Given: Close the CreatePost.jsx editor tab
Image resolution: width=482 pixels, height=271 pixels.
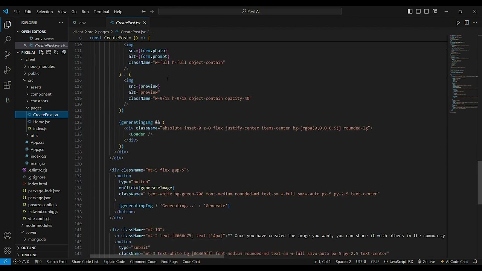Looking at the screenshot, I should 145,23.
